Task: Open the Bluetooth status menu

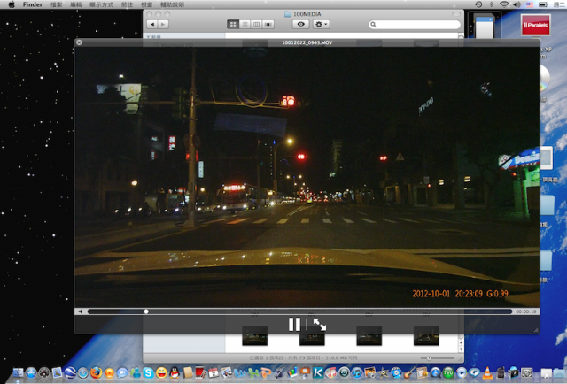Action: (491, 4)
